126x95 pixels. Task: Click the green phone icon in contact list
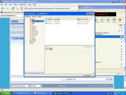click(119, 30)
